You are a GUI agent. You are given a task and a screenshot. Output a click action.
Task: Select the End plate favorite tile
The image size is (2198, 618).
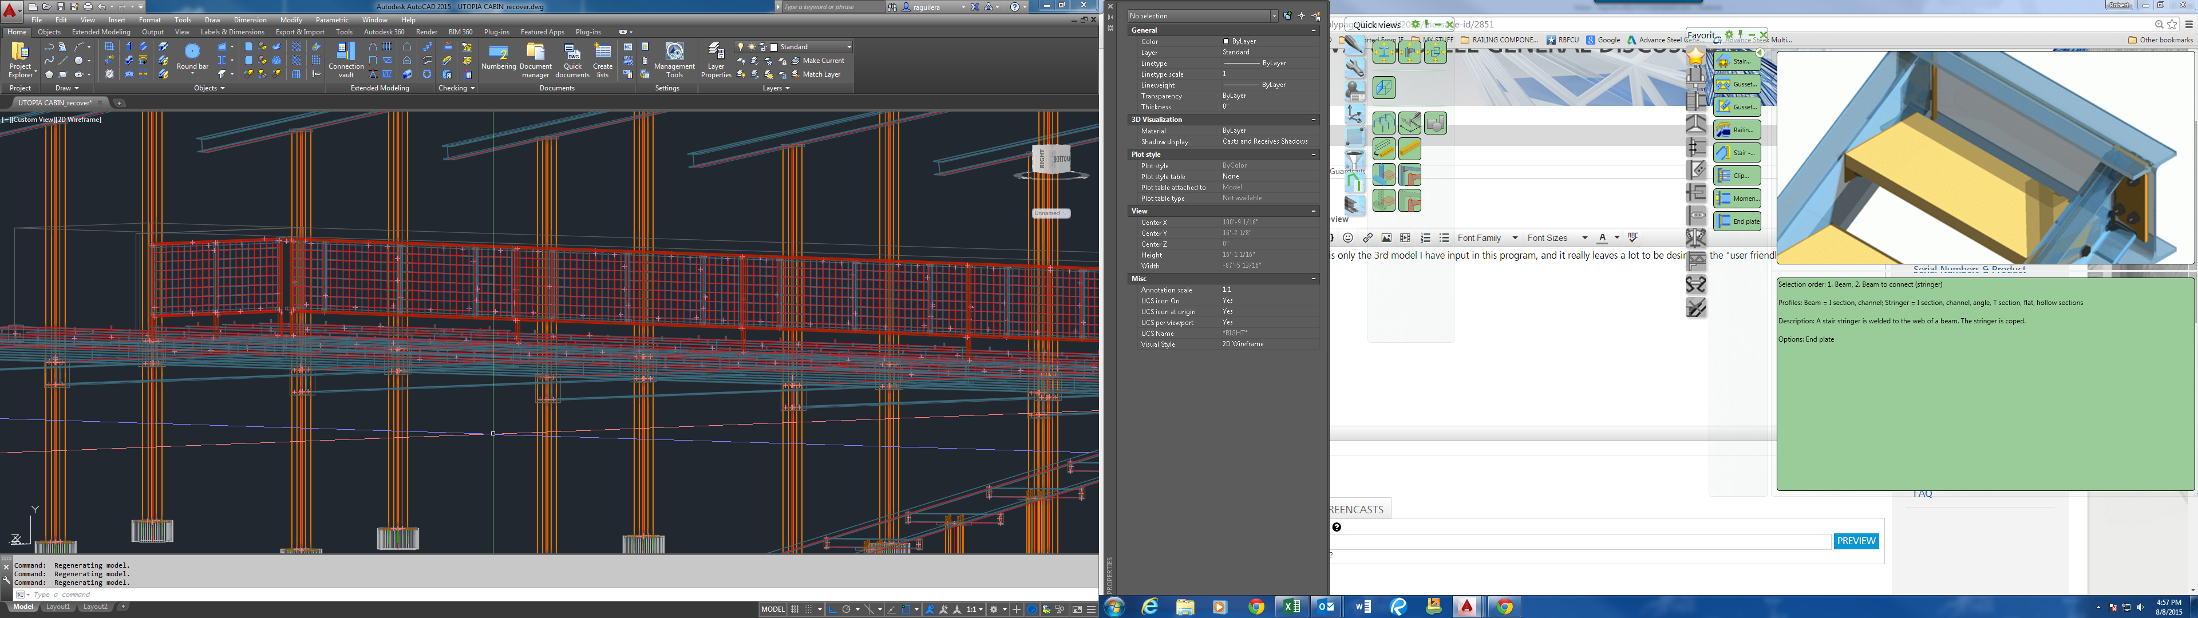point(1737,221)
